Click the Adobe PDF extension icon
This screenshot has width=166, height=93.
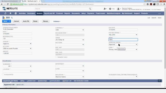(x=151, y=4)
